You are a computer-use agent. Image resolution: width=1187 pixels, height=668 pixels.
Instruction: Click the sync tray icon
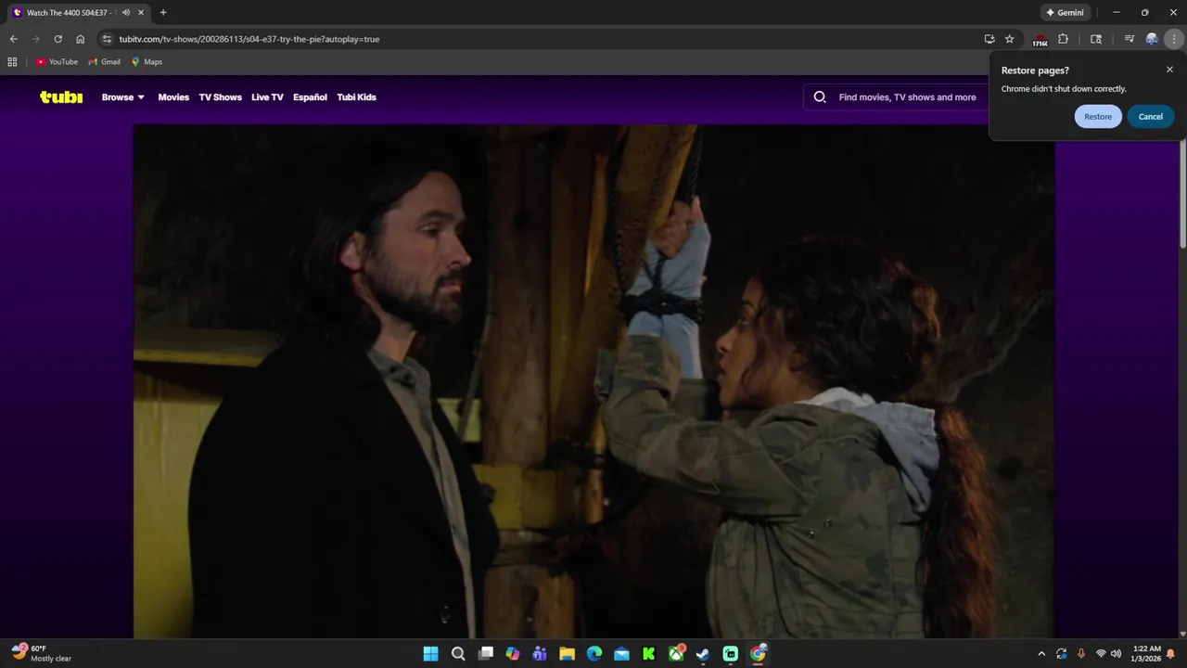[1061, 654]
